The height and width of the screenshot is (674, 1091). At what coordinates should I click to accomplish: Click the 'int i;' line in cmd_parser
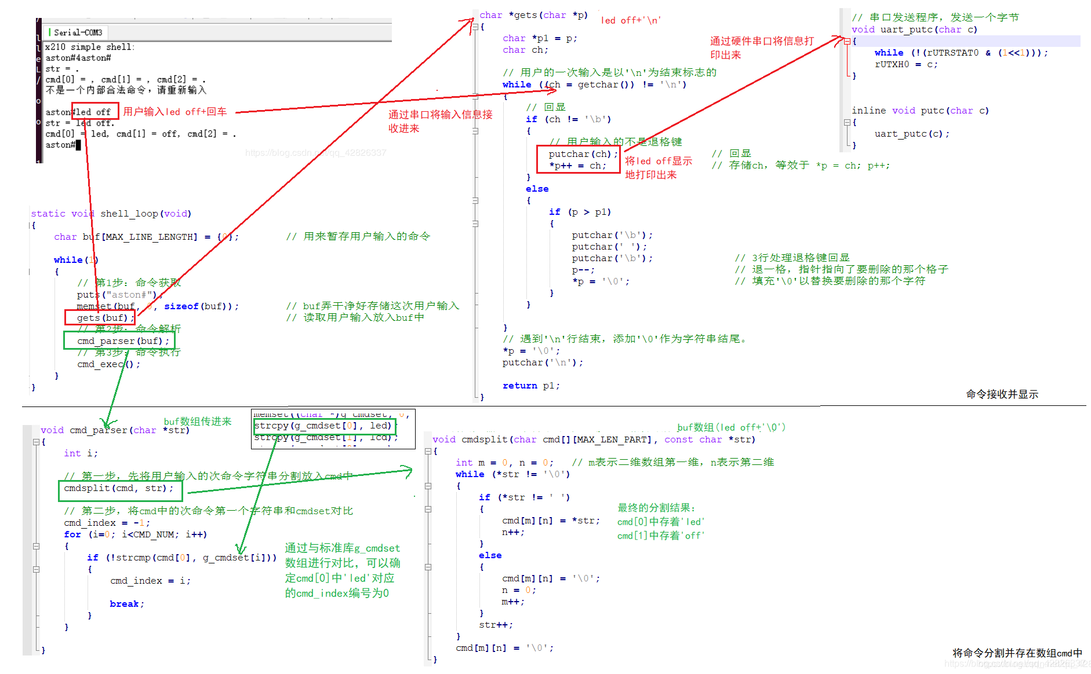[x=81, y=453]
